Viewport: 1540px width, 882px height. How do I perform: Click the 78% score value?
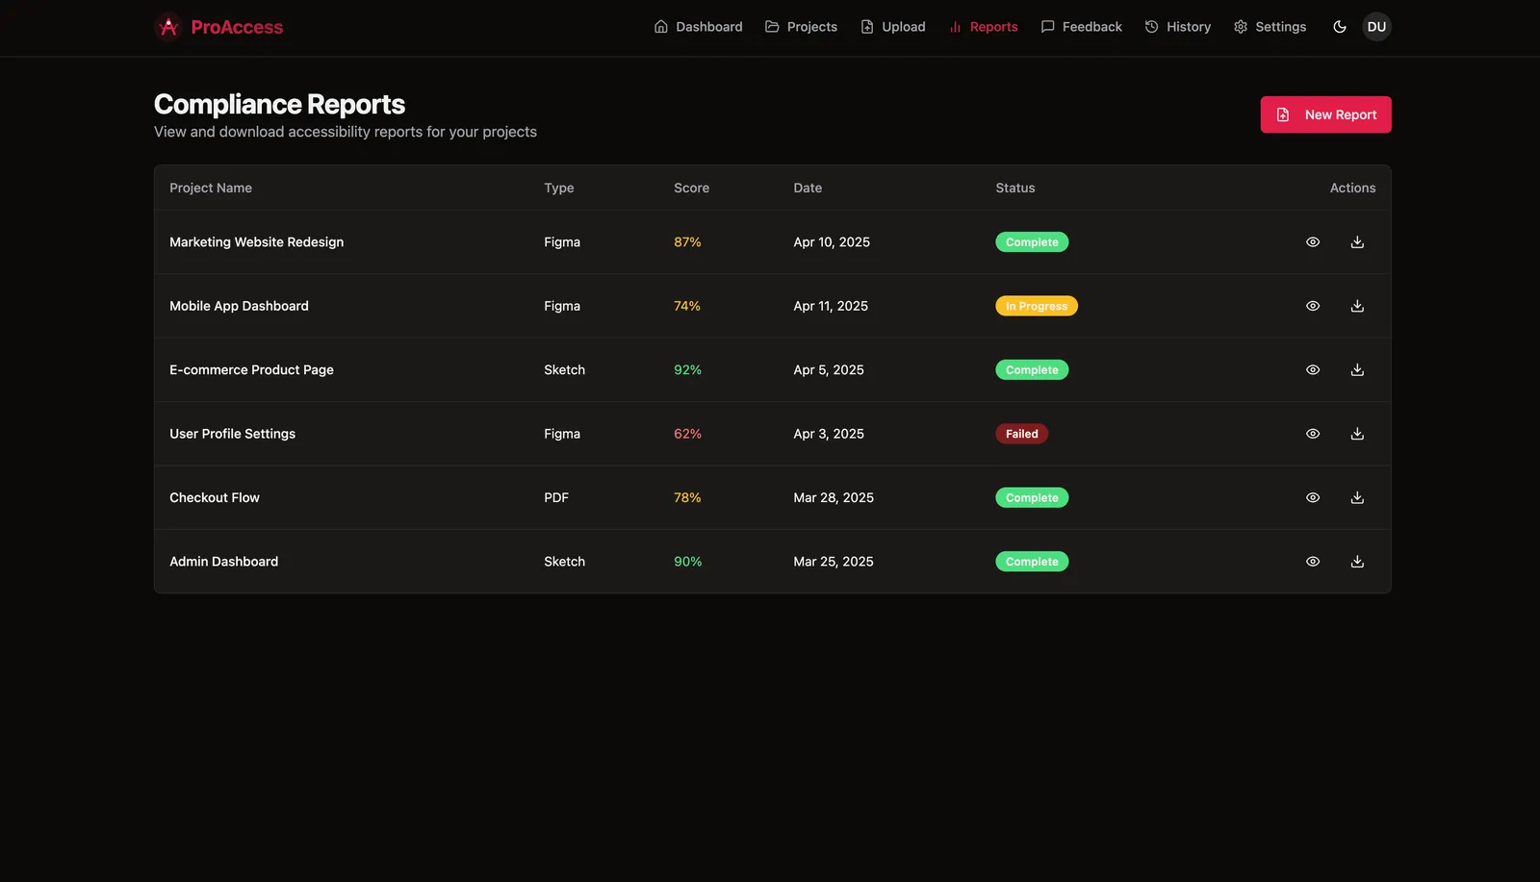pos(687,497)
